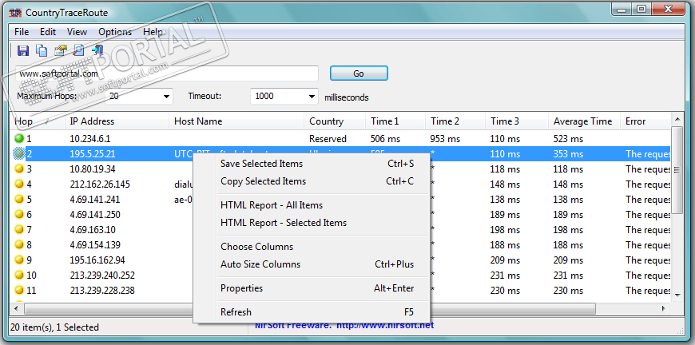This screenshot has height=345, width=695.
Task: Open the File menu
Action: [x=22, y=32]
